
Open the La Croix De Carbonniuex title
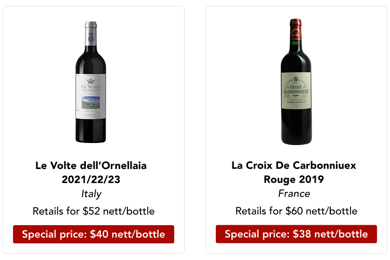(294, 166)
